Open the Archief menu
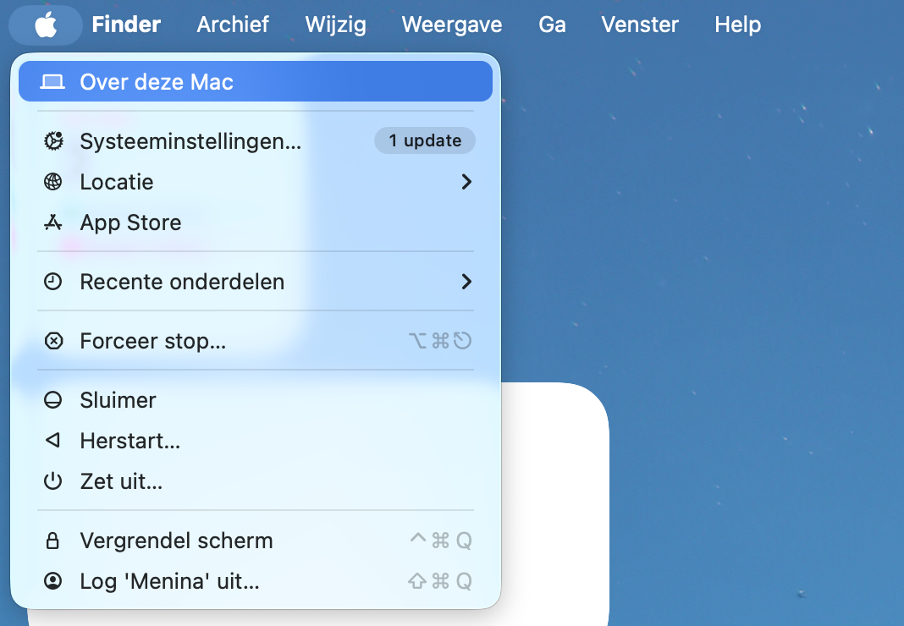 click(233, 25)
